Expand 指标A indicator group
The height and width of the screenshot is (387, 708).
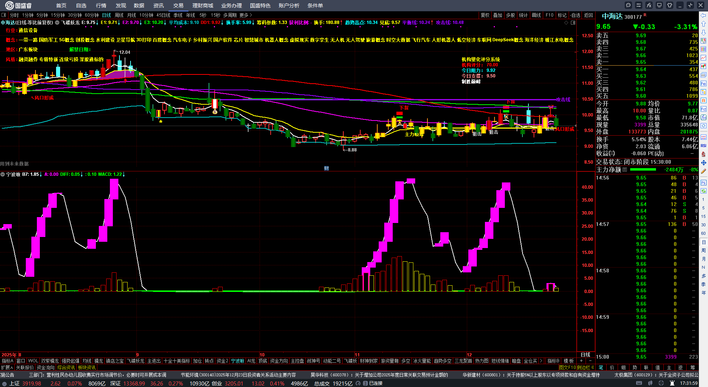coord(7,361)
